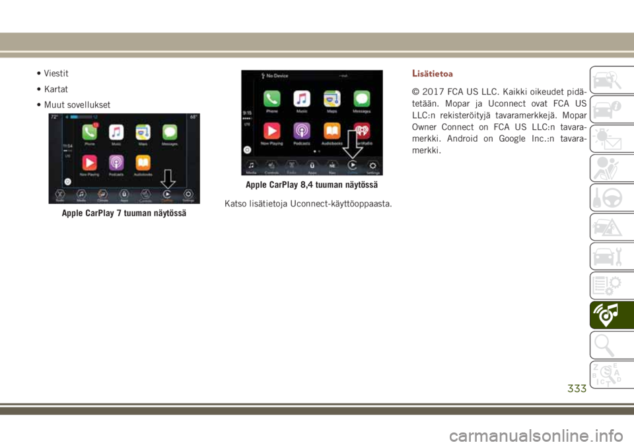Open Settings in the 7-inch screen bottom bar
634x447 pixels.
click(x=188, y=195)
